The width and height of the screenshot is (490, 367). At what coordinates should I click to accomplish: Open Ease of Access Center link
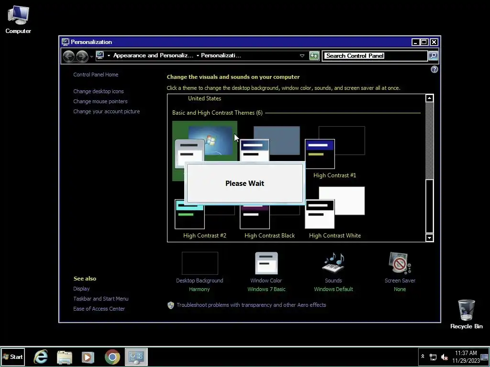(99, 309)
